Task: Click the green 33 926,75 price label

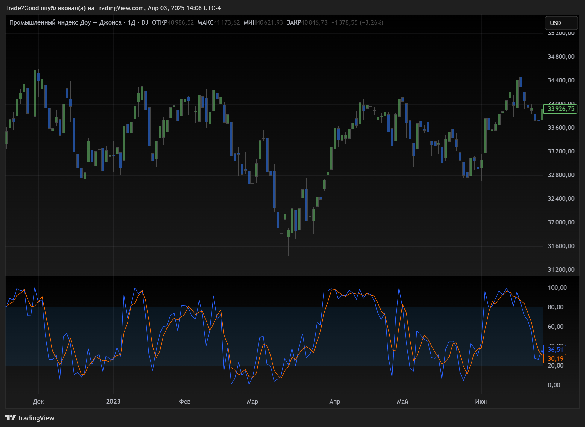Action: [x=560, y=109]
